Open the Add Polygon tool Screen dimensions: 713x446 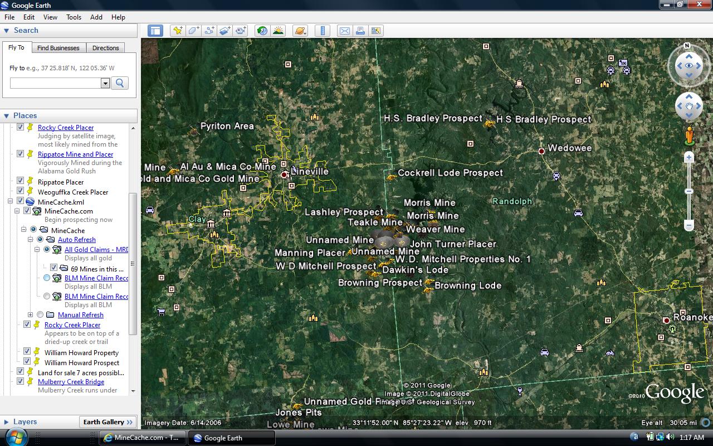193,31
